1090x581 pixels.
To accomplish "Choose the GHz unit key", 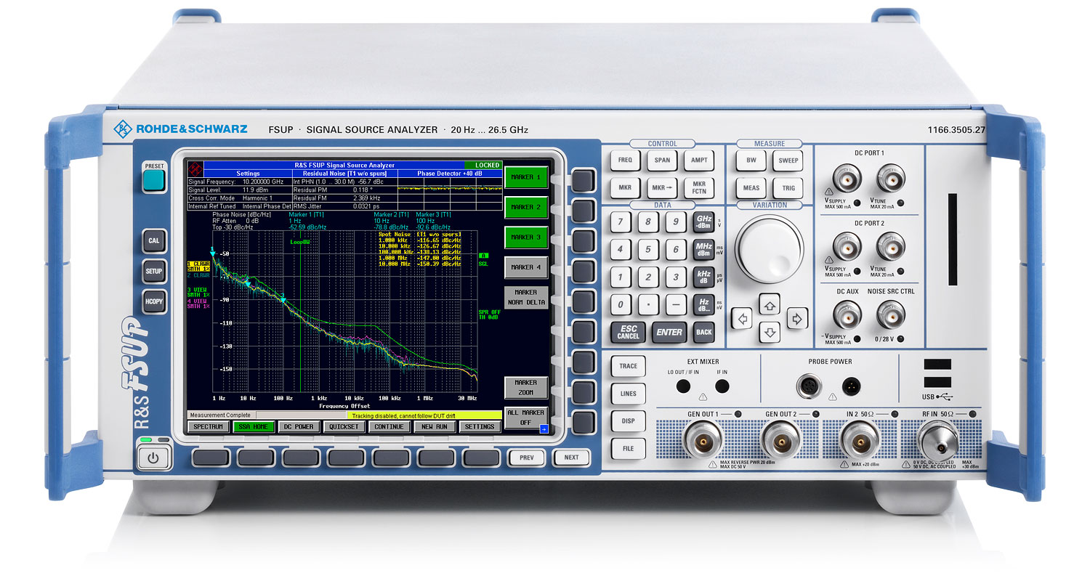I will click(703, 222).
